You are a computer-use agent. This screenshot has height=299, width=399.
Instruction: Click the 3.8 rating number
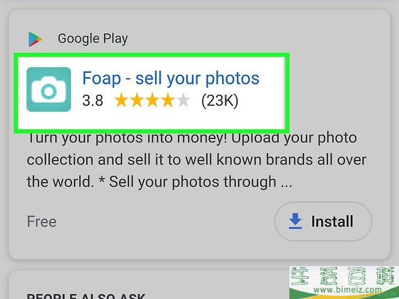(x=93, y=101)
